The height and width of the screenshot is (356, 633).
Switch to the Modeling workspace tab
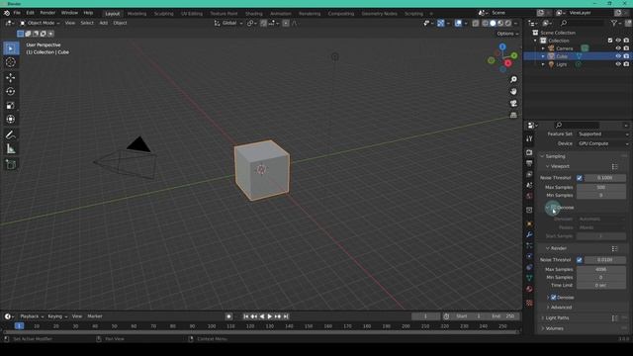pyautogui.click(x=136, y=13)
